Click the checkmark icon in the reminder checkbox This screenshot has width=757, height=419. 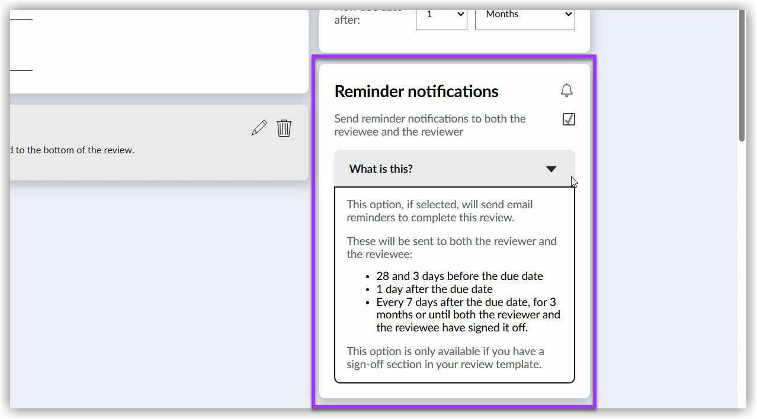[568, 119]
